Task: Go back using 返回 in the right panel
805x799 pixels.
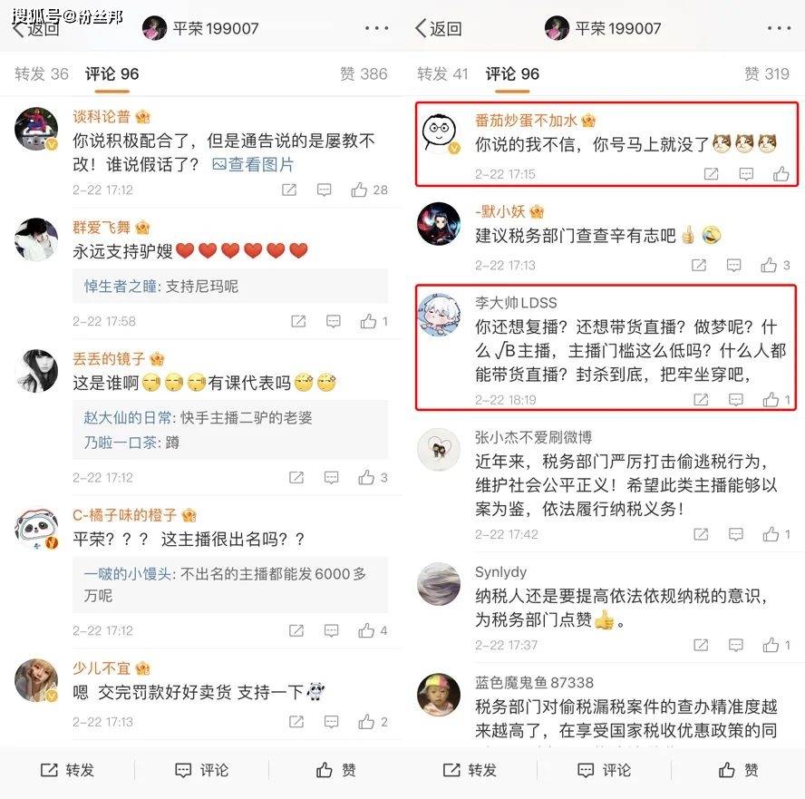Action: (x=439, y=28)
